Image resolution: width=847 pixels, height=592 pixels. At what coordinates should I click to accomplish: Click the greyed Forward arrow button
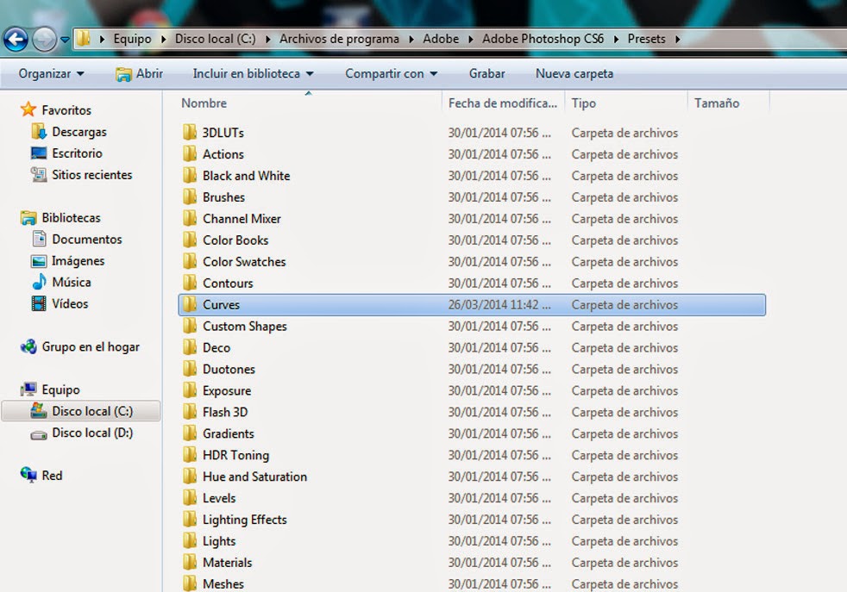pyautogui.click(x=44, y=39)
